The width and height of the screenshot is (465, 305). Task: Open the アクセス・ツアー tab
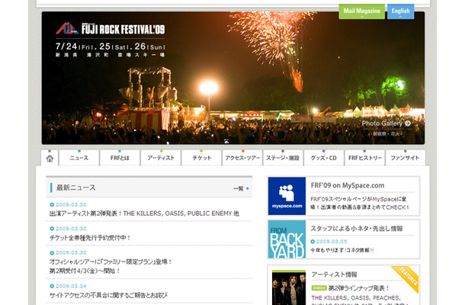(x=242, y=158)
